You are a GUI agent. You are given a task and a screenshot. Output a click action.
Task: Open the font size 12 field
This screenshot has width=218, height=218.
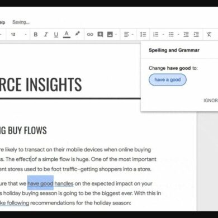pyautogui.click(x=13, y=35)
